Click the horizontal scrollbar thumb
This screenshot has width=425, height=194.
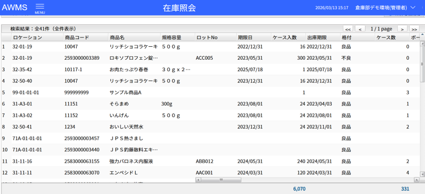(221, 180)
